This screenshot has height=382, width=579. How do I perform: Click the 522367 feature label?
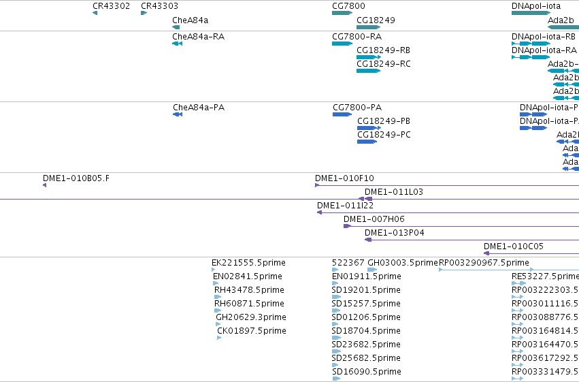[348, 263]
